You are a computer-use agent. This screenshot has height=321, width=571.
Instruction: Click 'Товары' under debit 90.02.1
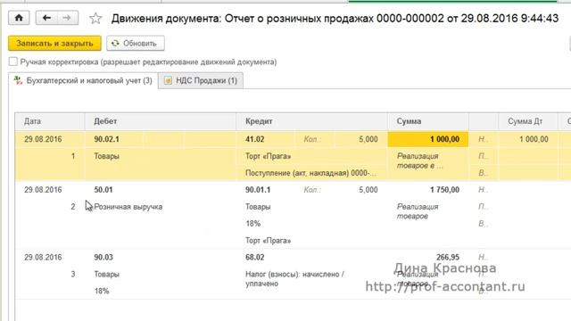point(106,156)
